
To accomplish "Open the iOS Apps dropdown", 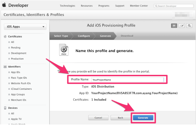I will (x=25, y=27).
